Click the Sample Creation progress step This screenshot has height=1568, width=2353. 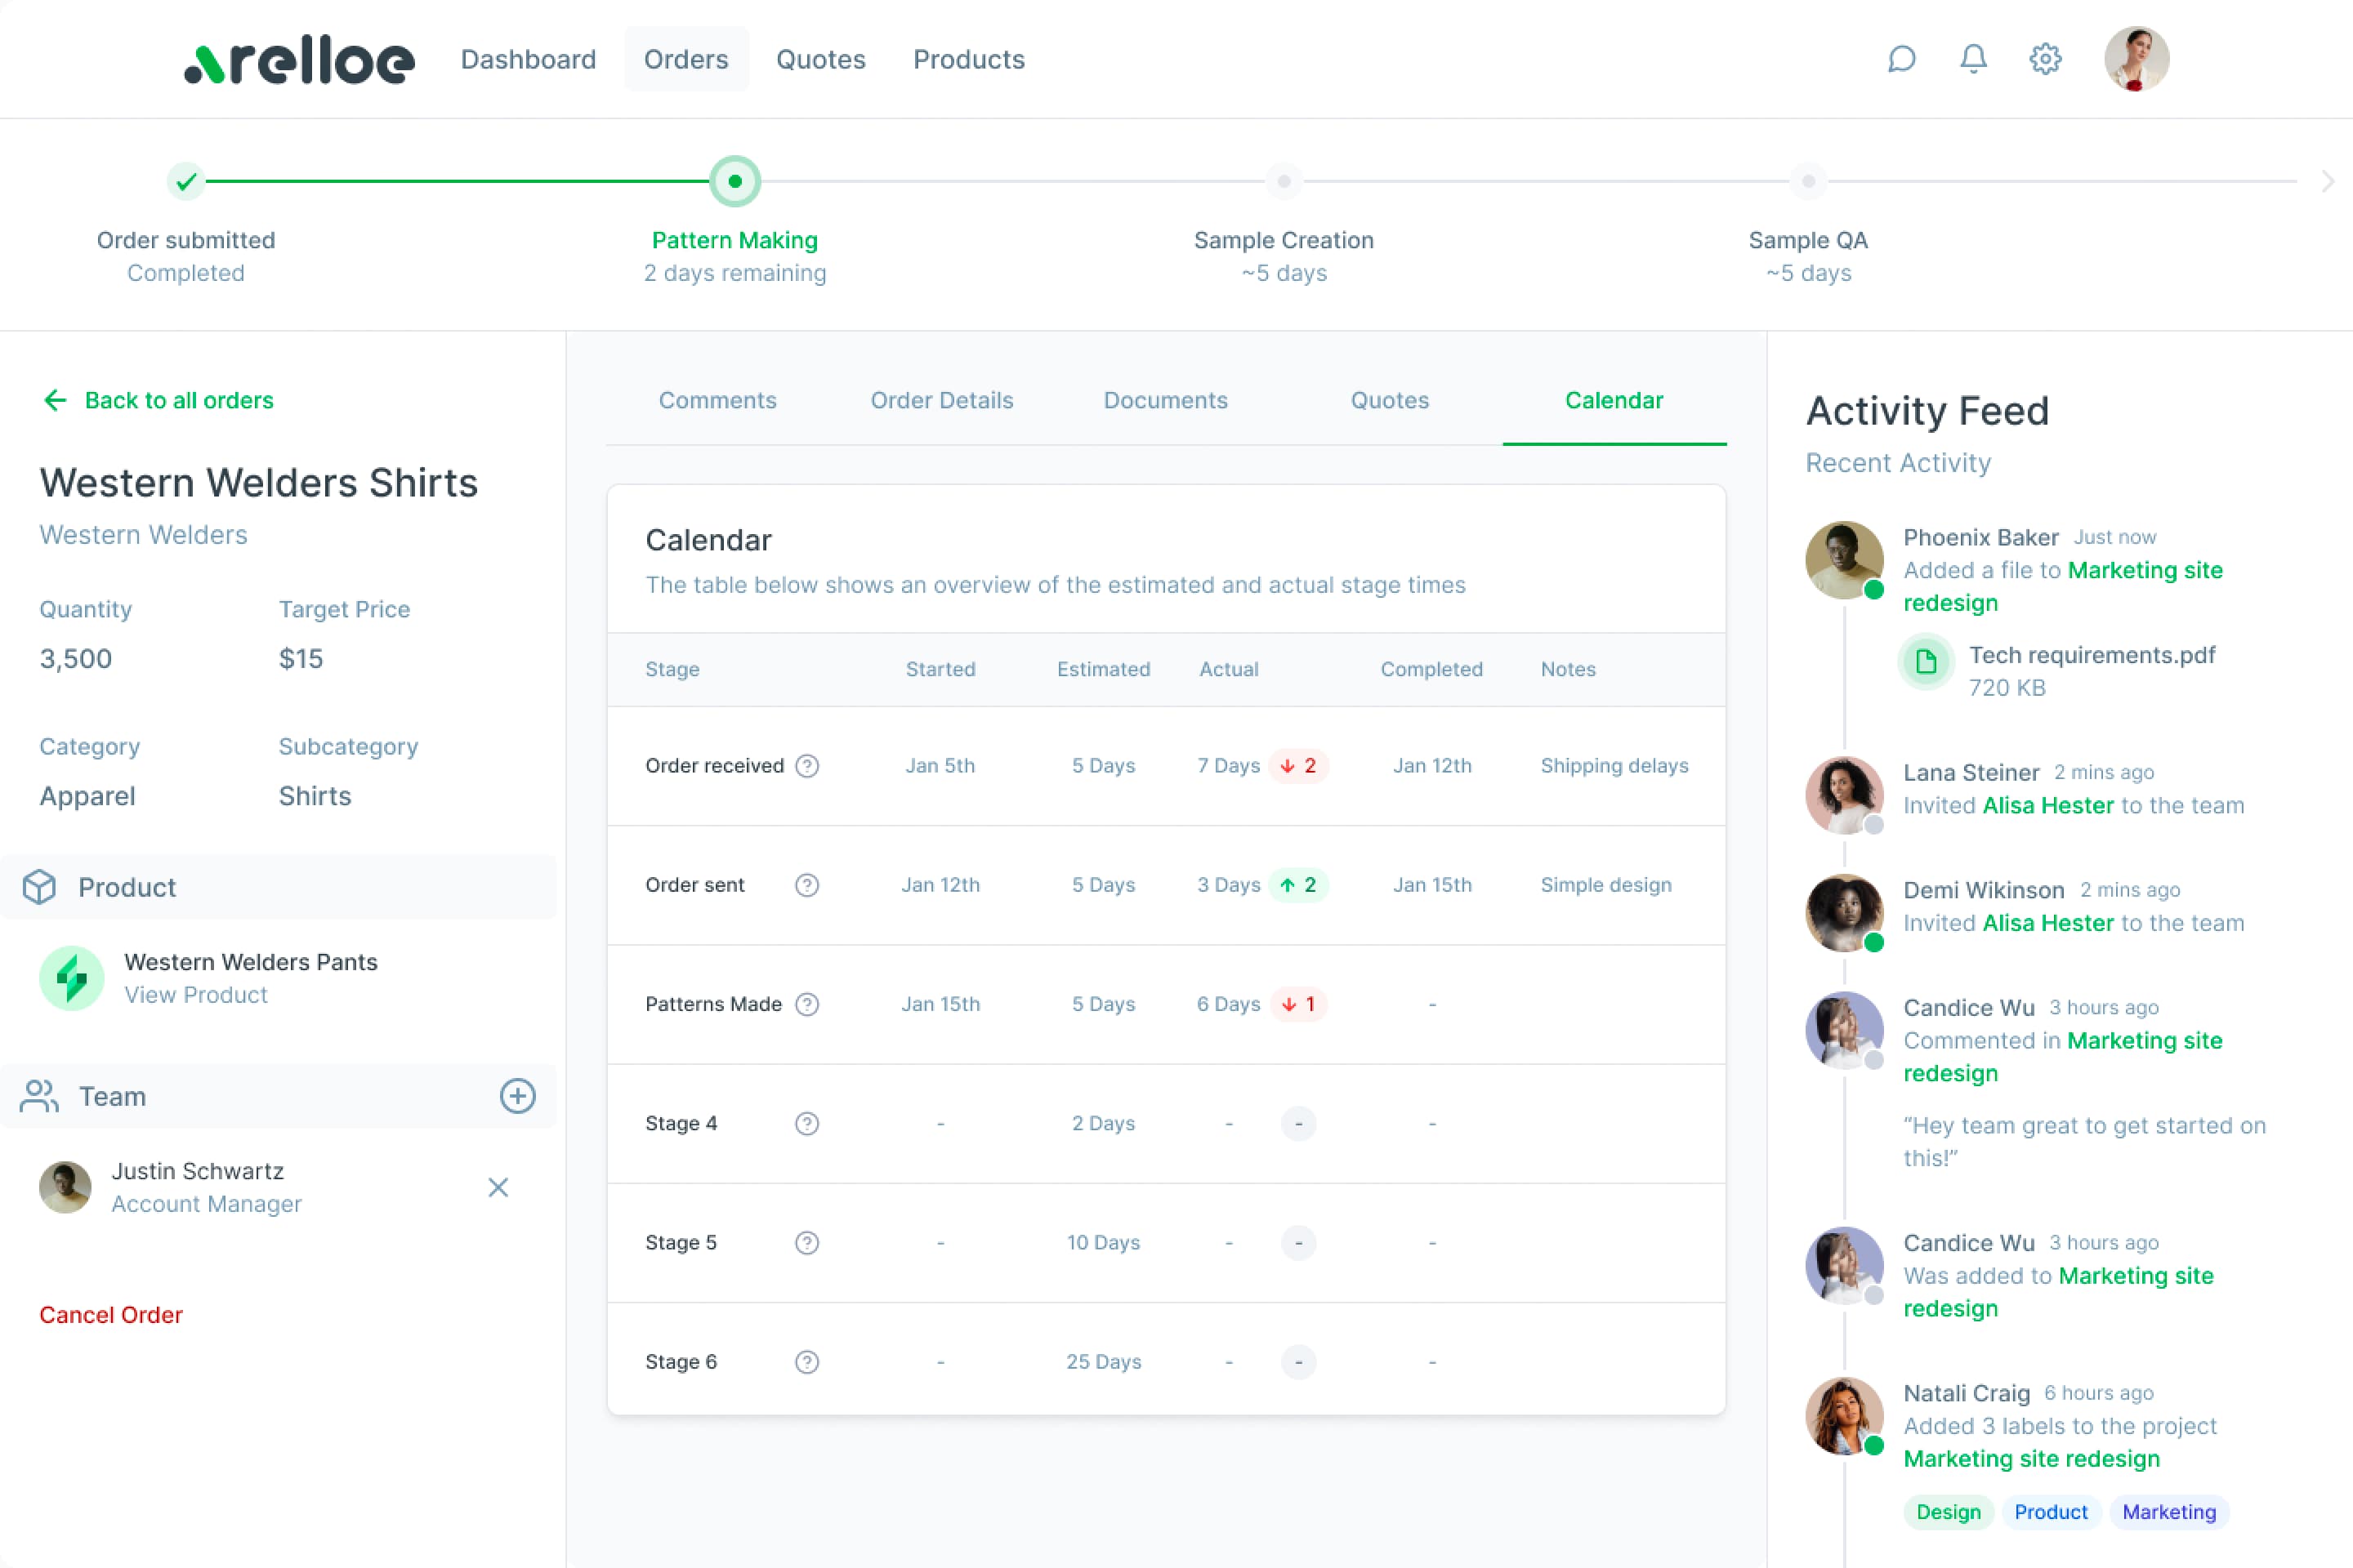tap(1284, 181)
